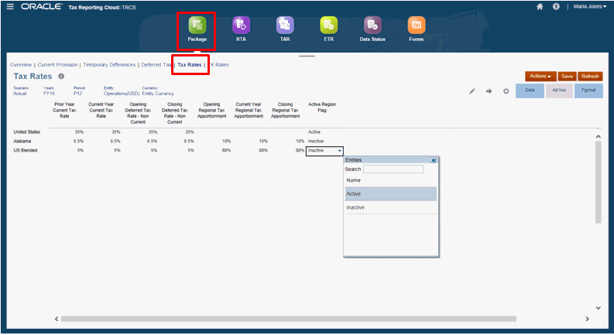This screenshot has width=614, height=335.
Task: Click the Current Year Current Tax Rate header
Action: click(101, 111)
